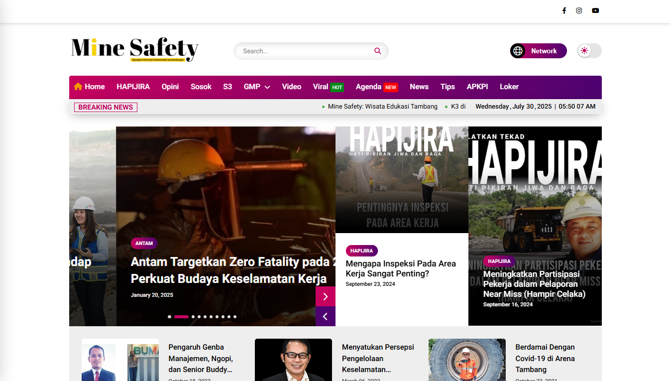Open the Agenda NEW menu item
This screenshot has height=381, width=671.
[x=376, y=87]
